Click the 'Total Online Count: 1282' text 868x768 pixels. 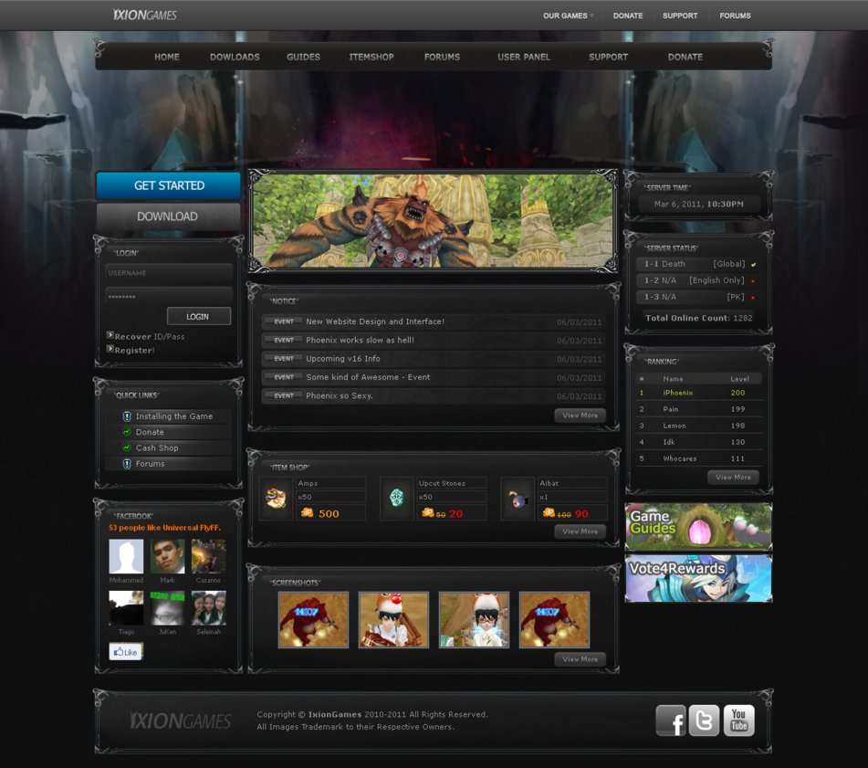(x=698, y=318)
